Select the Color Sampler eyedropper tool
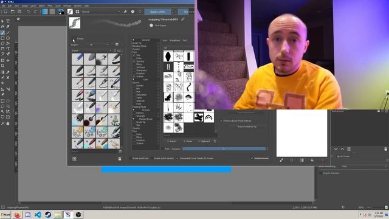Image resolution: width=389 pixels, height=219 pixels. coord(8,72)
